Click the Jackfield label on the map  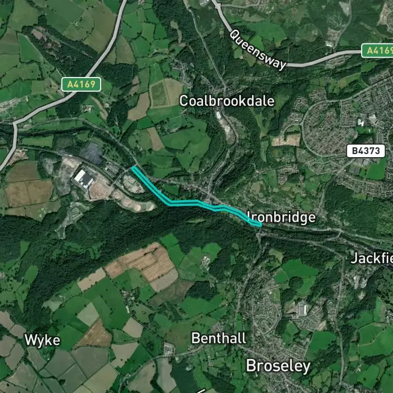click(x=372, y=258)
